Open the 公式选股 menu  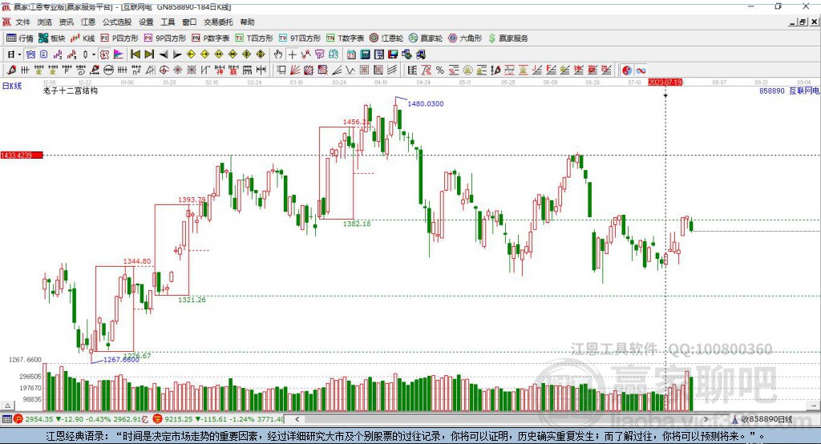coord(117,22)
